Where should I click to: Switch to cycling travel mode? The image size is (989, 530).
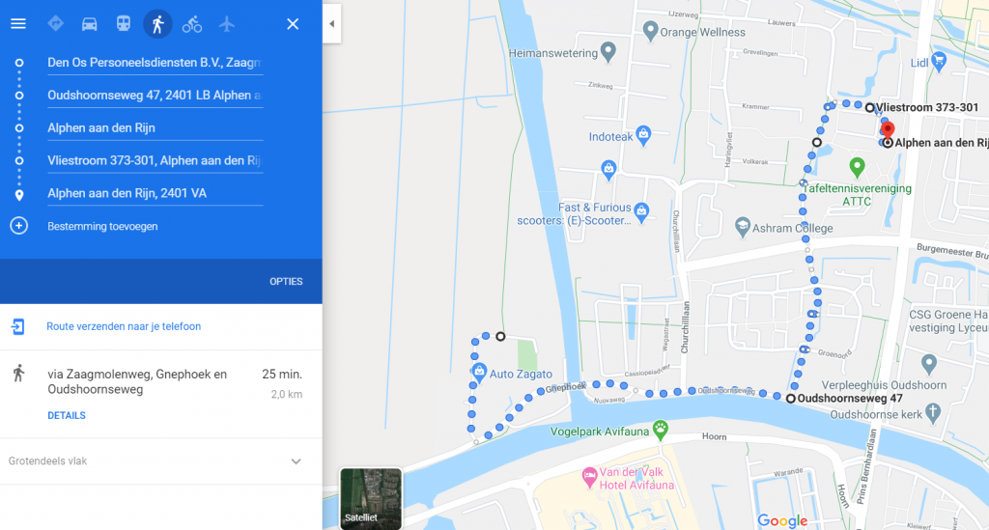(x=192, y=24)
